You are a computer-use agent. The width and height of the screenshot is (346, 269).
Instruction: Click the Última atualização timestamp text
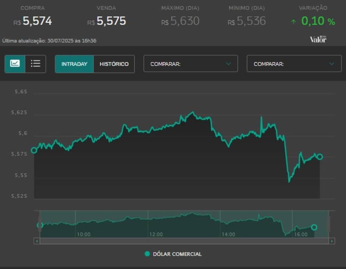point(49,41)
